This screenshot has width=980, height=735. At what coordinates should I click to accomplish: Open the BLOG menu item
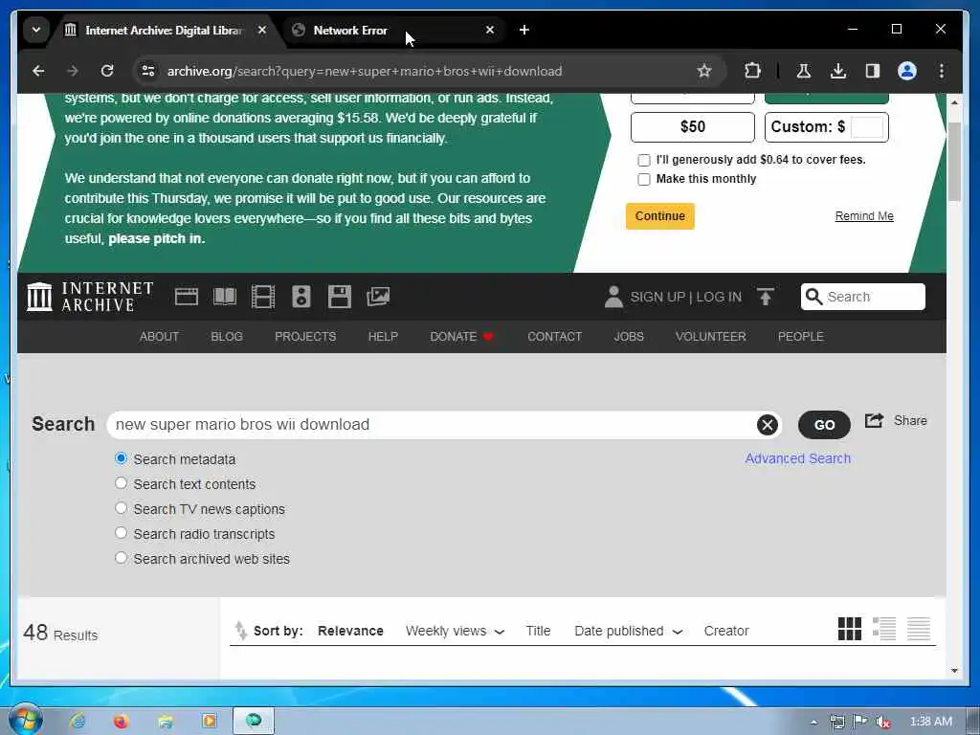tap(227, 337)
